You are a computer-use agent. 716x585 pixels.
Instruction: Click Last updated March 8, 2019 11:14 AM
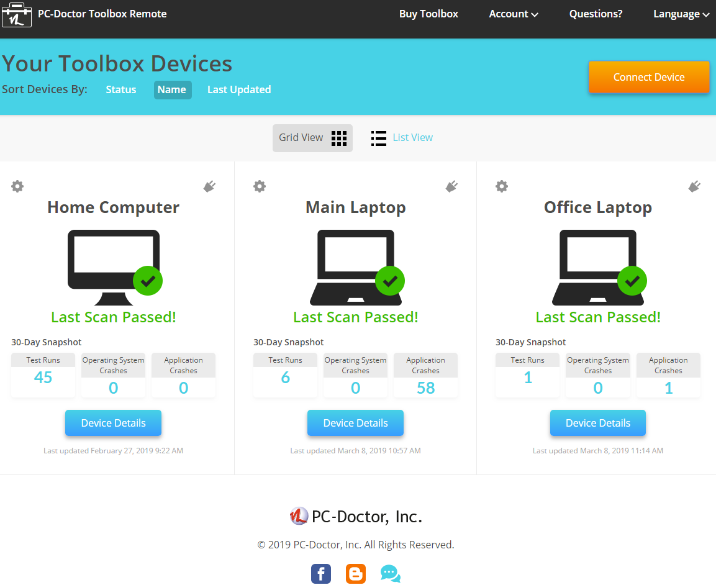[x=598, y=451]
